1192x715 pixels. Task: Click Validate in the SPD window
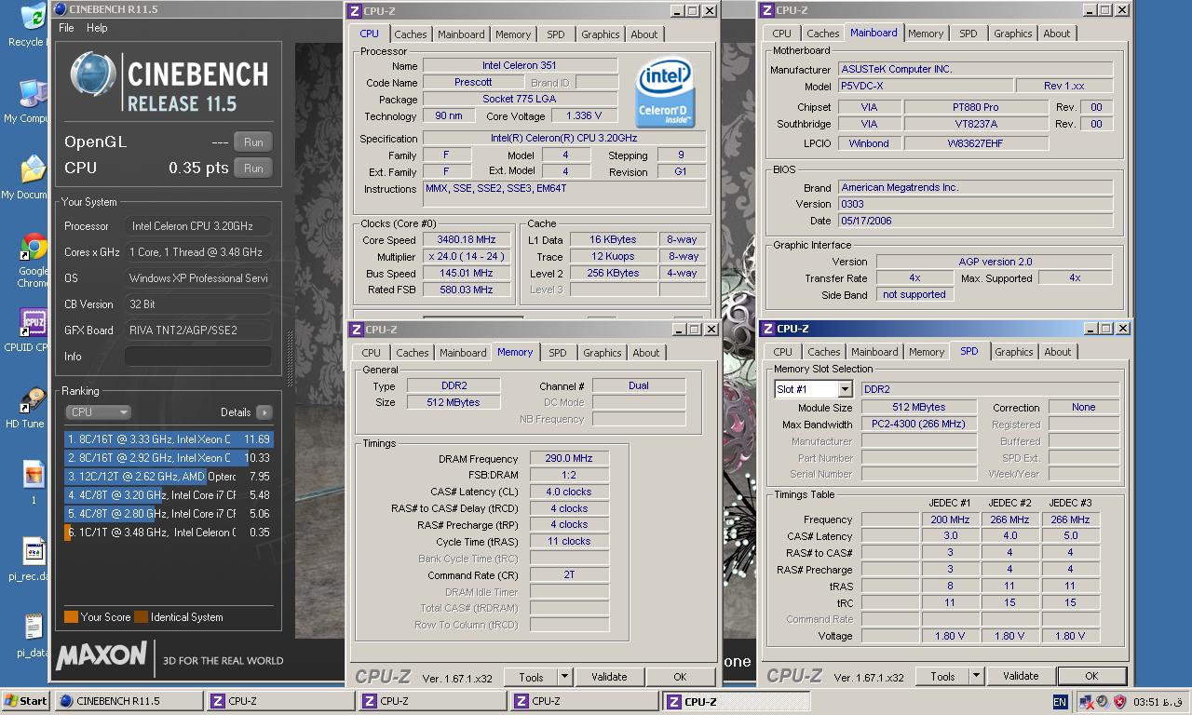(1021, 676)
